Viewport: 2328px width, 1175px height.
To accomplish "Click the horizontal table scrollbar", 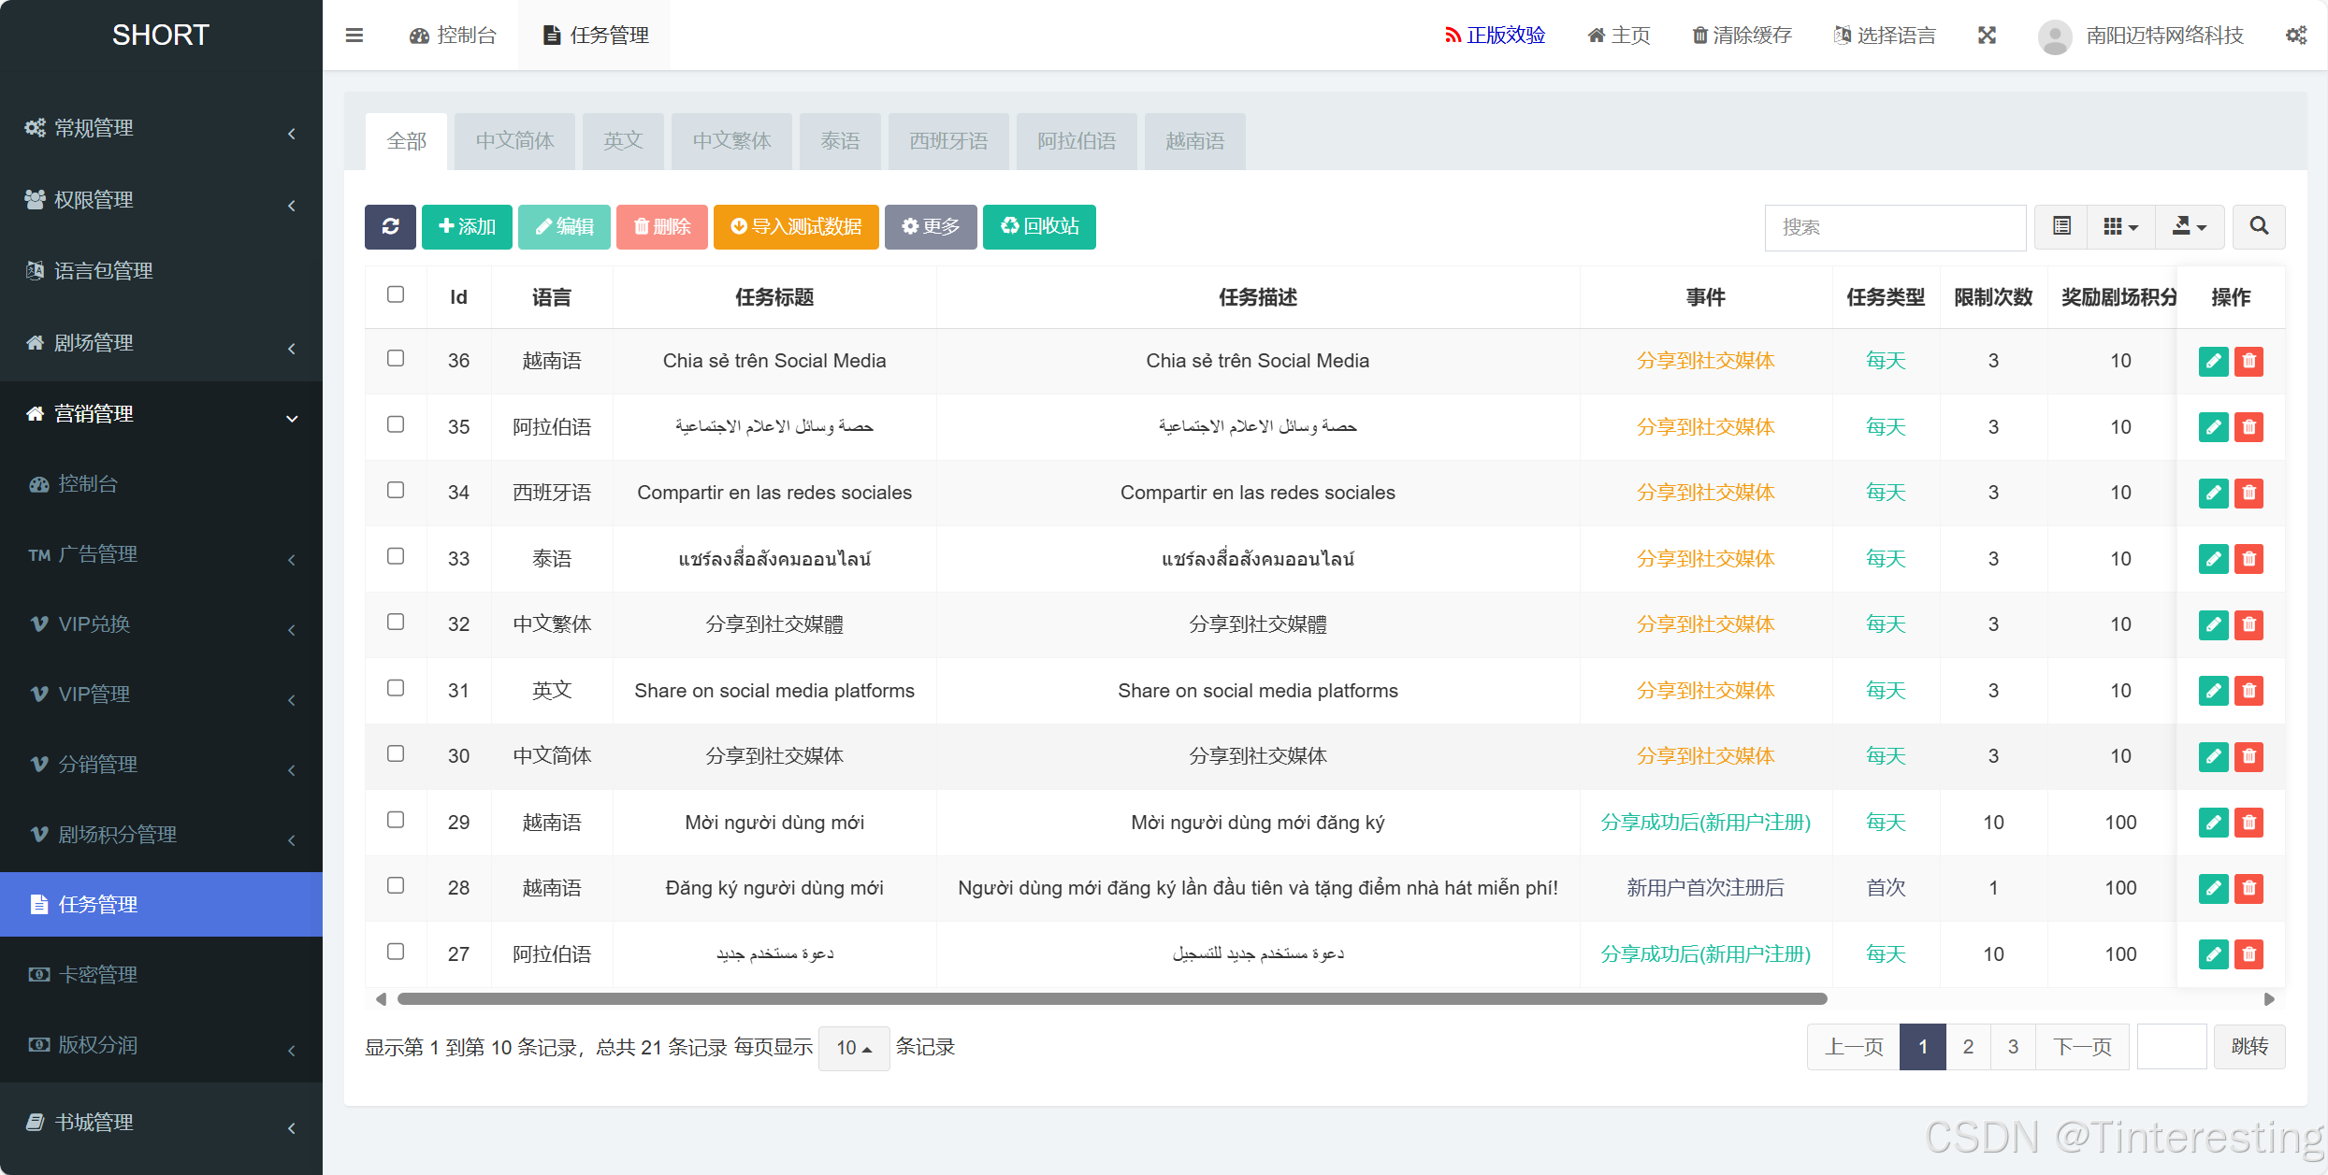I will tap(1111, 998).
